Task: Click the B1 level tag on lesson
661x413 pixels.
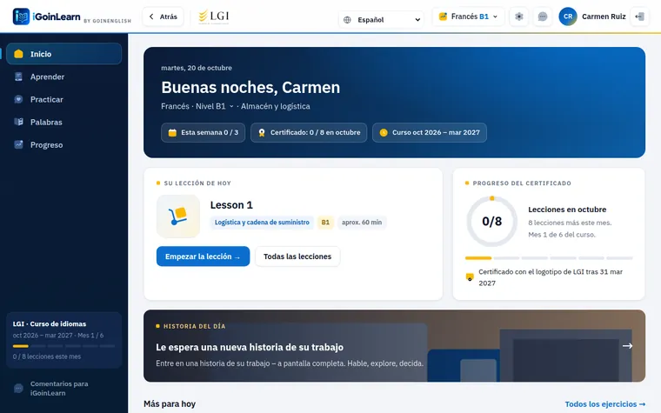Action: pos(325,222)
